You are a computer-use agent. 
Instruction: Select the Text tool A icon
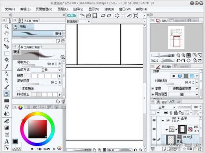pyautogui.click(x=7, y=141)
